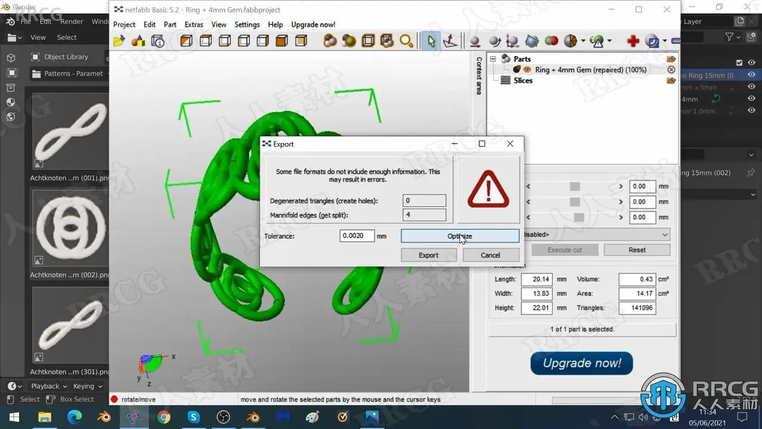This screenshot has width=762, height=429.
Task: Open the Playback dropdown in Blender timeline
Action: (x=49, y=386)
